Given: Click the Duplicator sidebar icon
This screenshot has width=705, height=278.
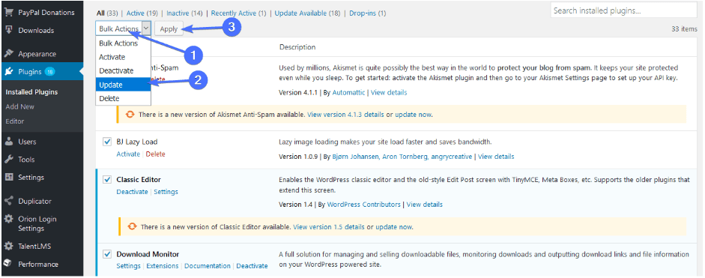Looking at the screenshot, I should coord(8,201).
